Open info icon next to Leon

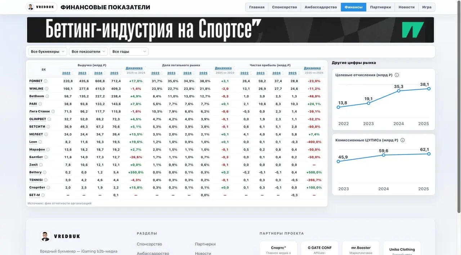tap(40, 142)
